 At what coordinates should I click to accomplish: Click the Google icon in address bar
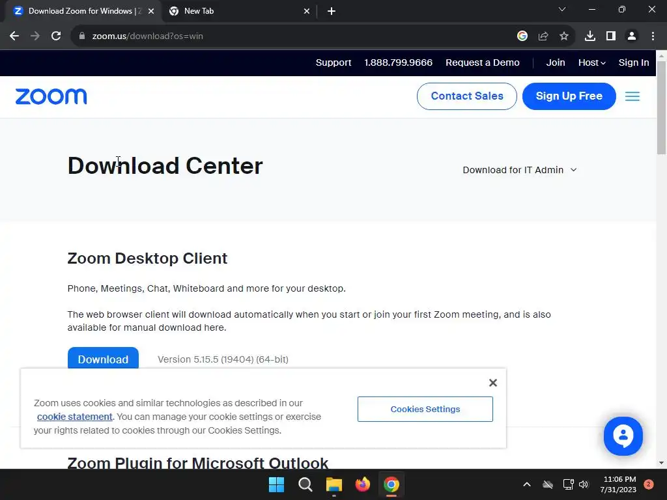(x=522, y=36)
